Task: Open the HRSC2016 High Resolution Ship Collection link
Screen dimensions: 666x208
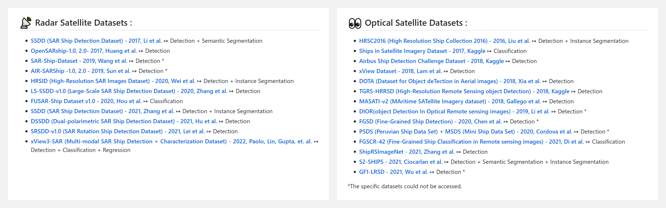Action: tap(444, 41)
